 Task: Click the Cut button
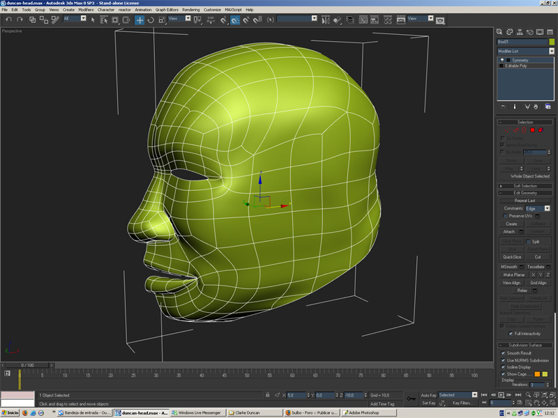(x=538, y=257)
